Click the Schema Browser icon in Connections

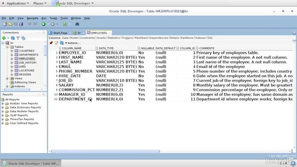pos(23,38)
